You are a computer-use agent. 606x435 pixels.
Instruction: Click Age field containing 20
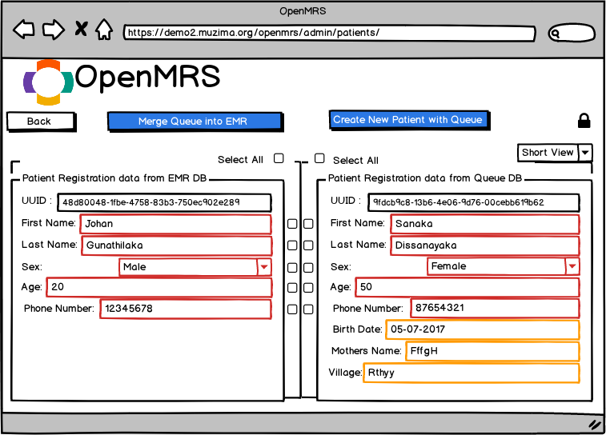tap(159, 287)
